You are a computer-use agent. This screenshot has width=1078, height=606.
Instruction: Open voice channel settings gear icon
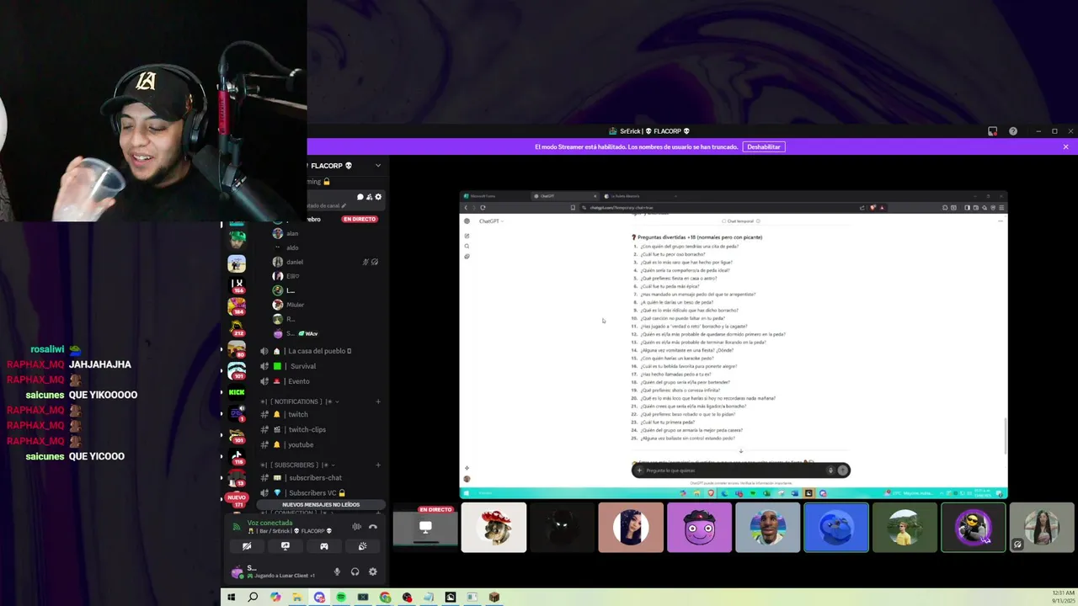pos(378,197)
